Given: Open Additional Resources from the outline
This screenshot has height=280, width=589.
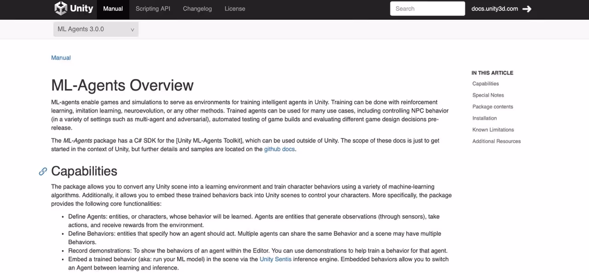Looking at the screenshot, I should click(x=497, y=141).
